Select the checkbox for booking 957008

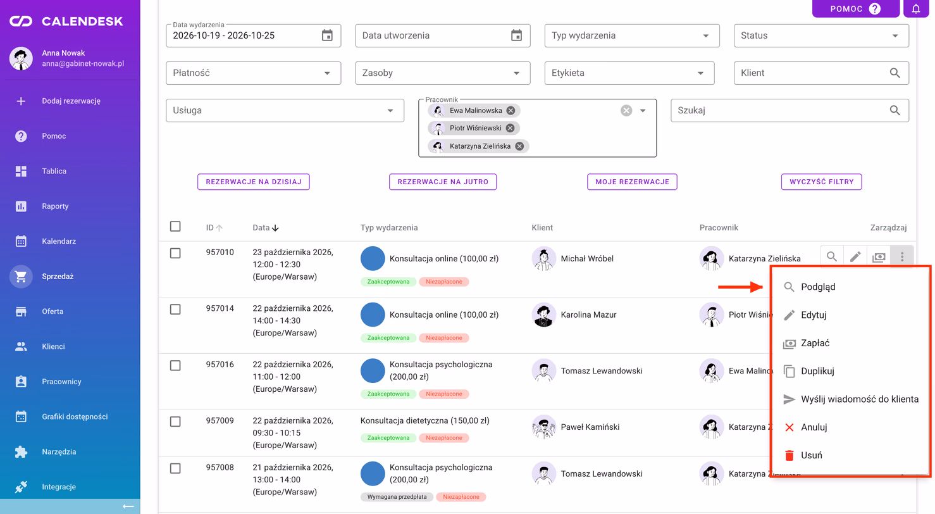pos(175,468)
